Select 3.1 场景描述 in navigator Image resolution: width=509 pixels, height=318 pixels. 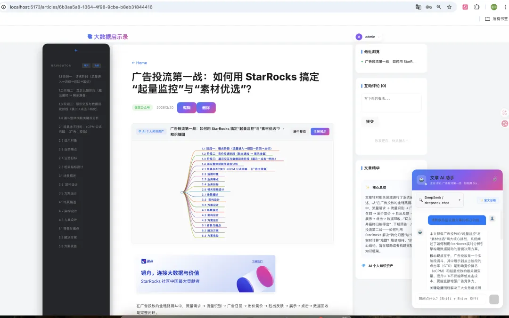pyautogui.click(x=67, y=175)
